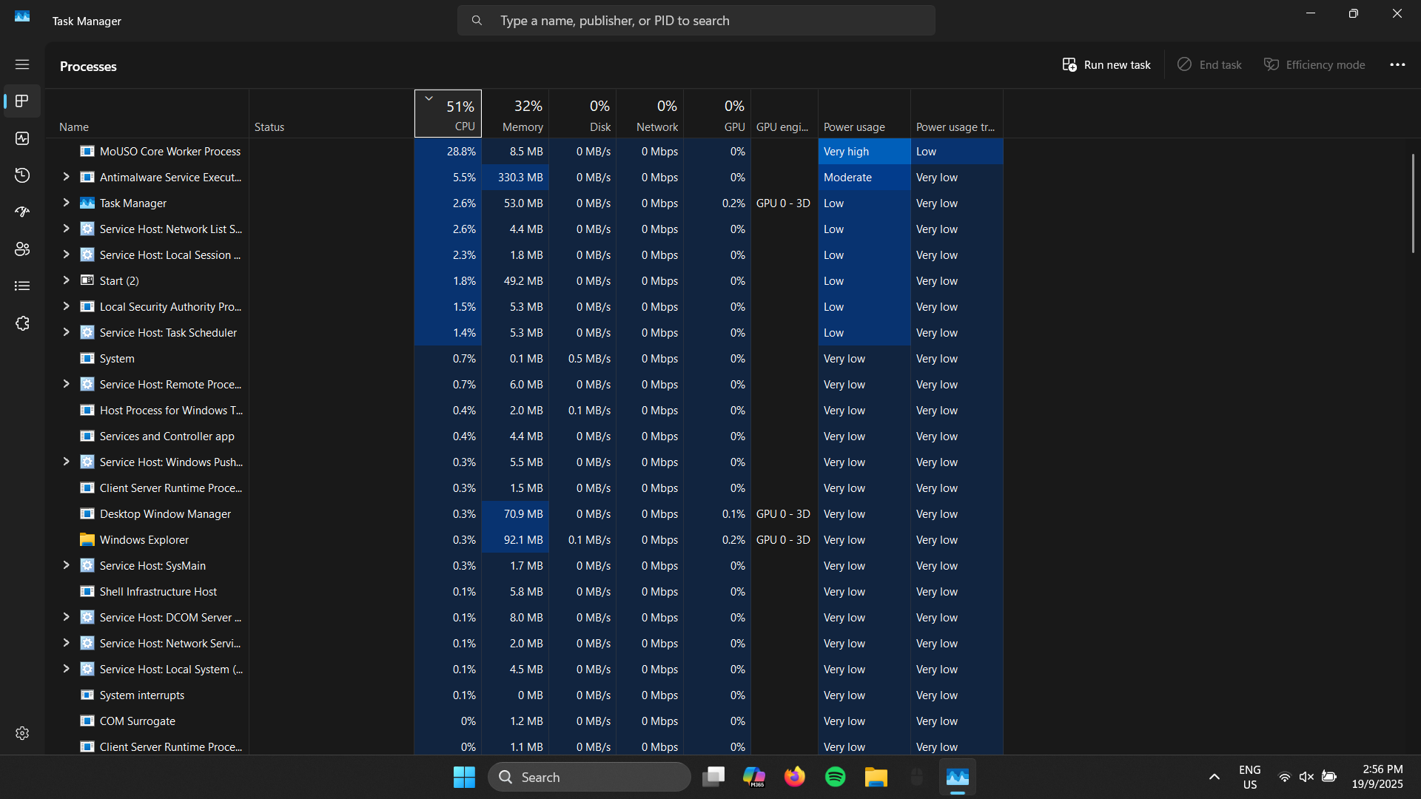Launch Firefox from the taskbar
The image size is (1421, 799).
click(794, 777)
